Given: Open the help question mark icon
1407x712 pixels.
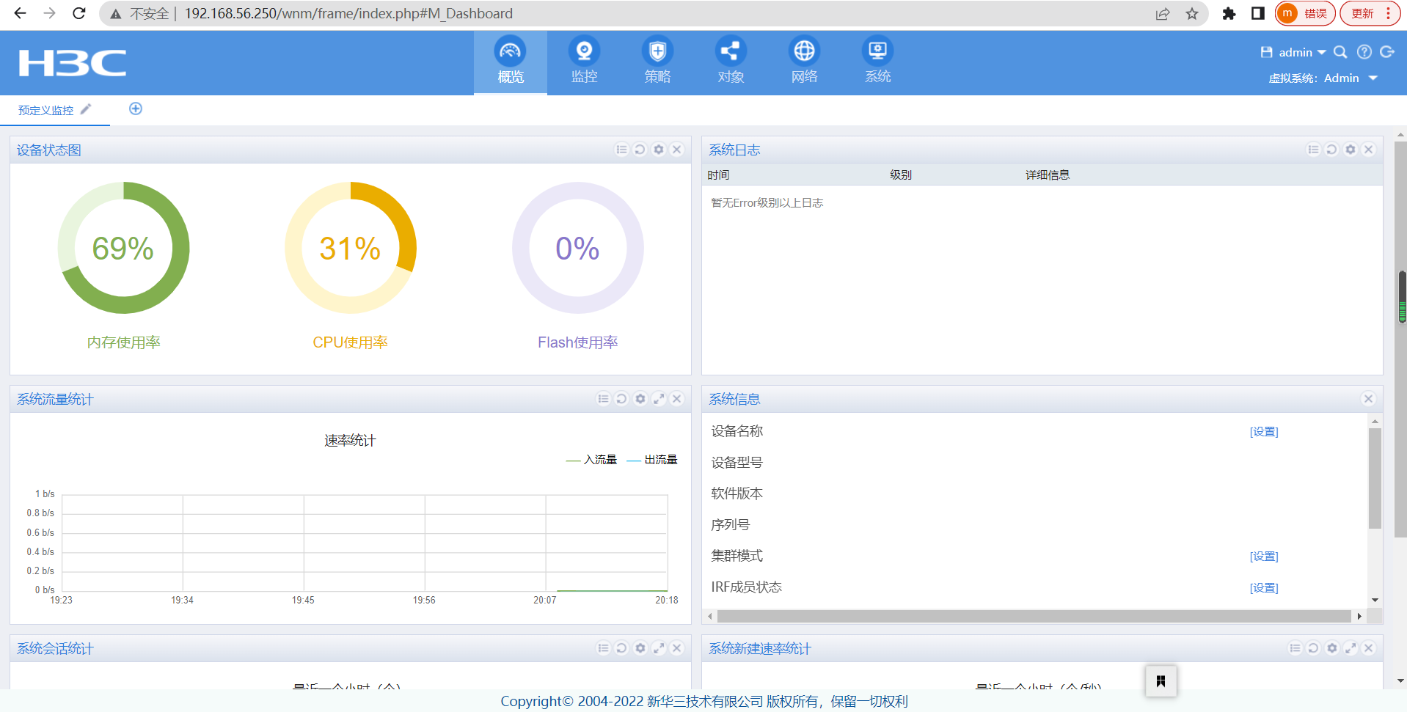Looking at the screenshot, I should [x=1364, y=52].
